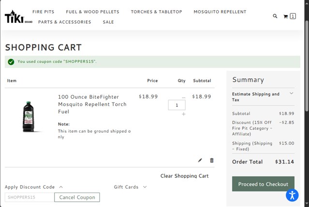Open Fuel & Wood Pellets menu
This screenshot has height=207, width=309.
coord(93,12)
